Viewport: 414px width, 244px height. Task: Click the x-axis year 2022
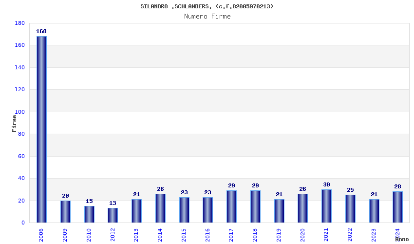(x=350, y=235)
